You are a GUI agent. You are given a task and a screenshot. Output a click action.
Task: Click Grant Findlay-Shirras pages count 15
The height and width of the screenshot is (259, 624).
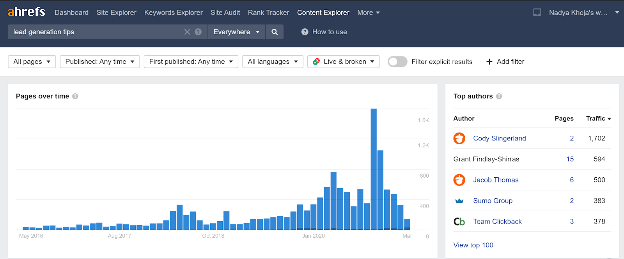pyautogui.click(x=570, y=159)
